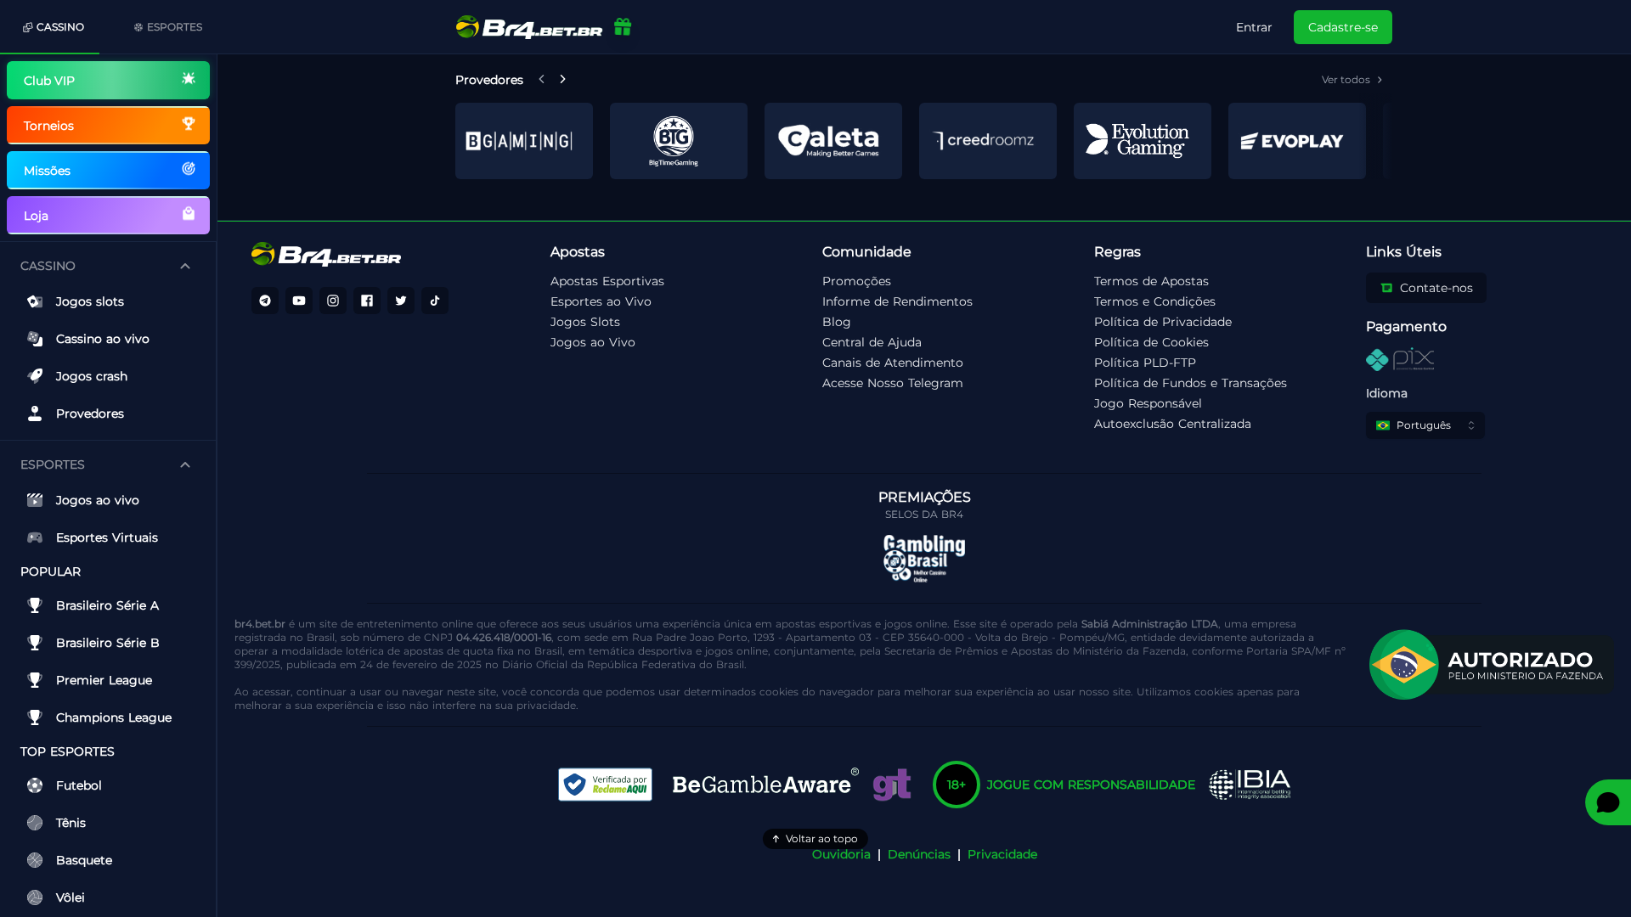The width and height of the screenshot is (1631, 917).
Task: Visit the YouTube channel icon in footer
Action: pyautogui.click(x=299, y=301)
